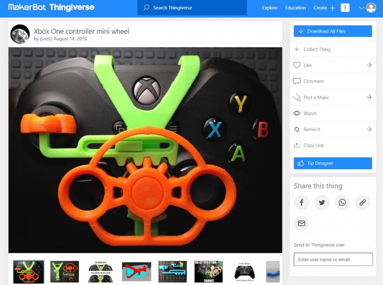Like this thing with the heart
The image size is (383, 285).
(297, 65)
